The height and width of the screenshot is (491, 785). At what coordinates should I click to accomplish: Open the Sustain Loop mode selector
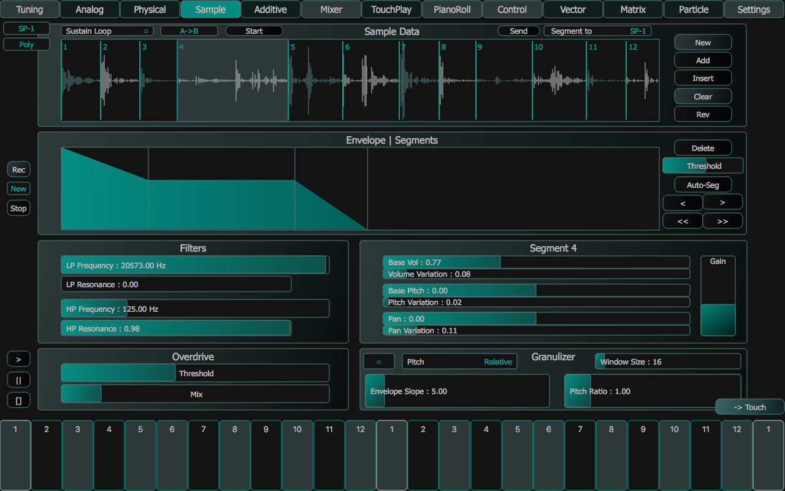(107, 31)
